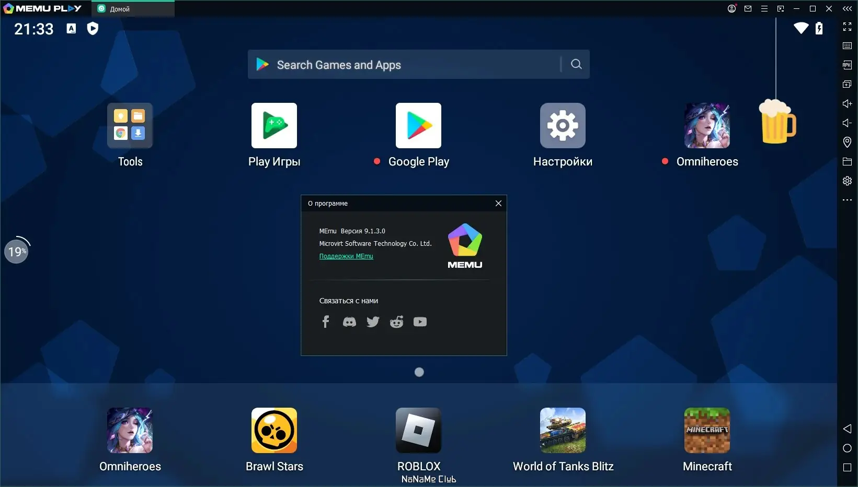This screenshot has height=487, width=858.
Task: Open the GPS location tool
Action: (x=848, y=142)
